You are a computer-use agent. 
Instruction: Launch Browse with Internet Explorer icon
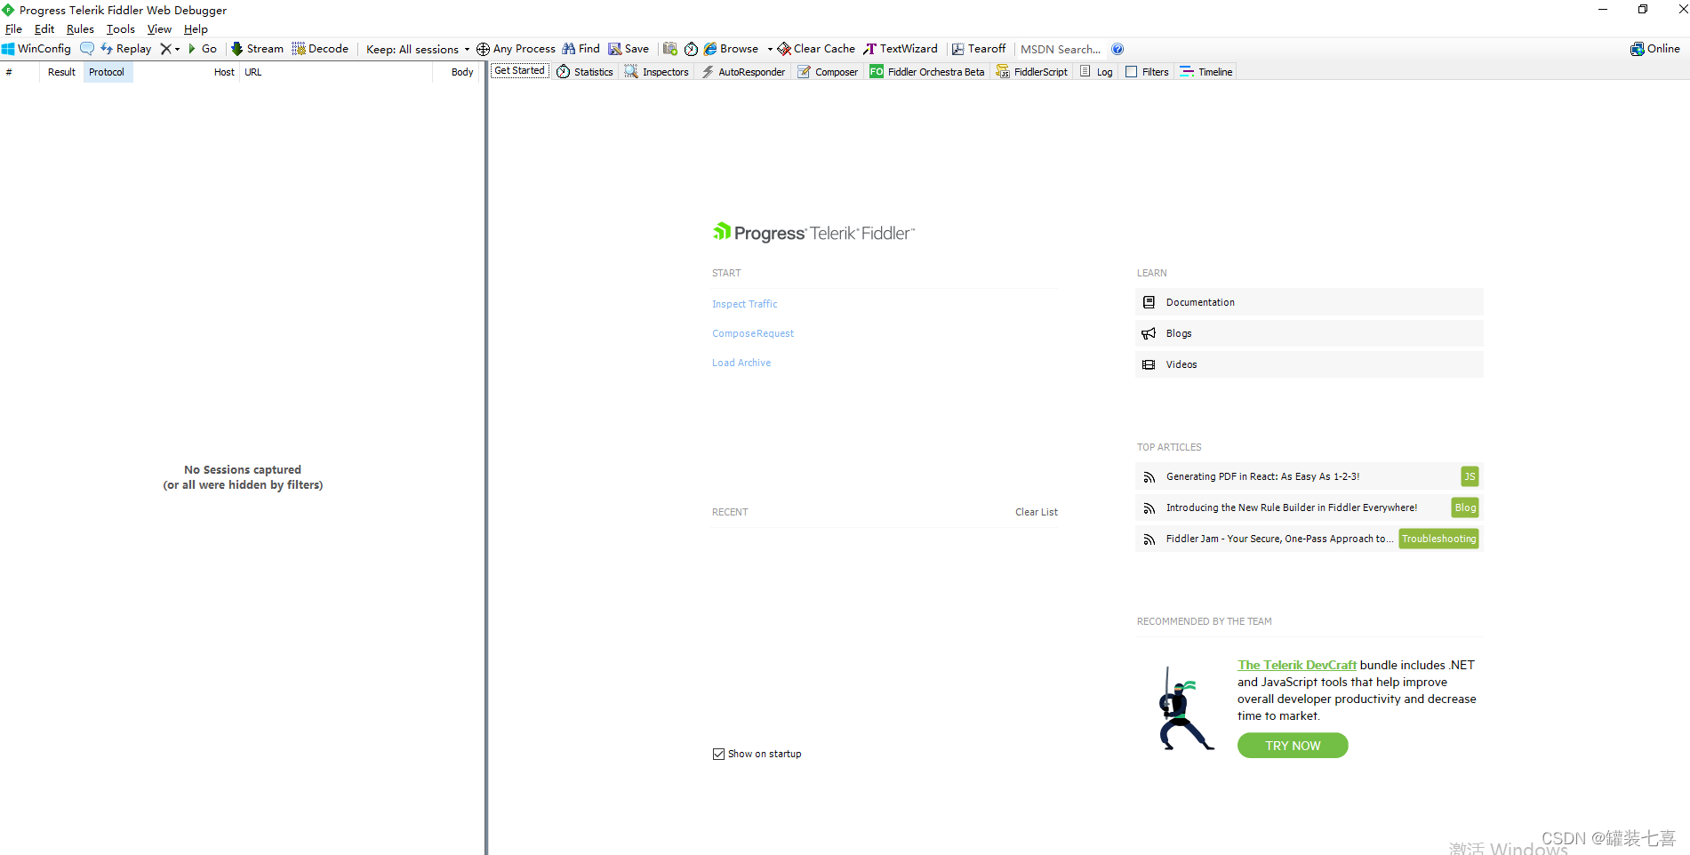tap(731, 49)
